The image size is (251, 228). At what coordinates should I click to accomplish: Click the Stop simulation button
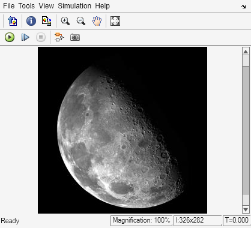[x=41, y=37]
